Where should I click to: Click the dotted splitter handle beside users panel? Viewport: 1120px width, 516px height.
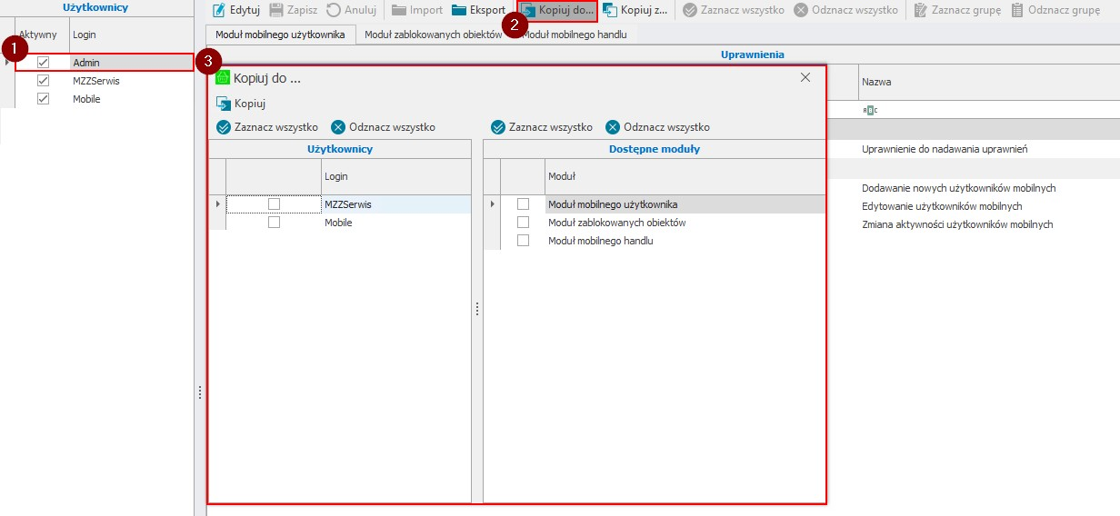click(x=200, y=392)
